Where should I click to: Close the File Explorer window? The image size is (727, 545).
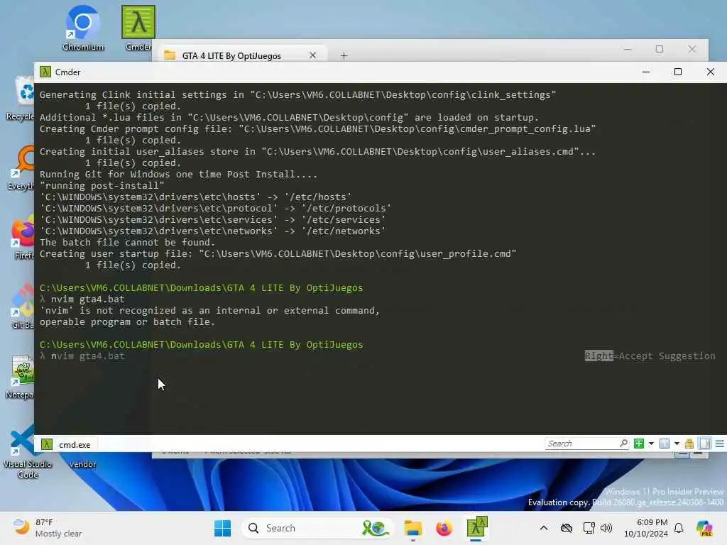click(x=692, y=49)
